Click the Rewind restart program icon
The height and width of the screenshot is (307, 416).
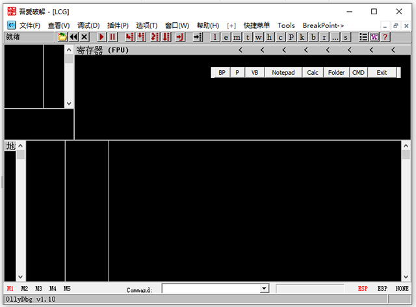(73, 37)
